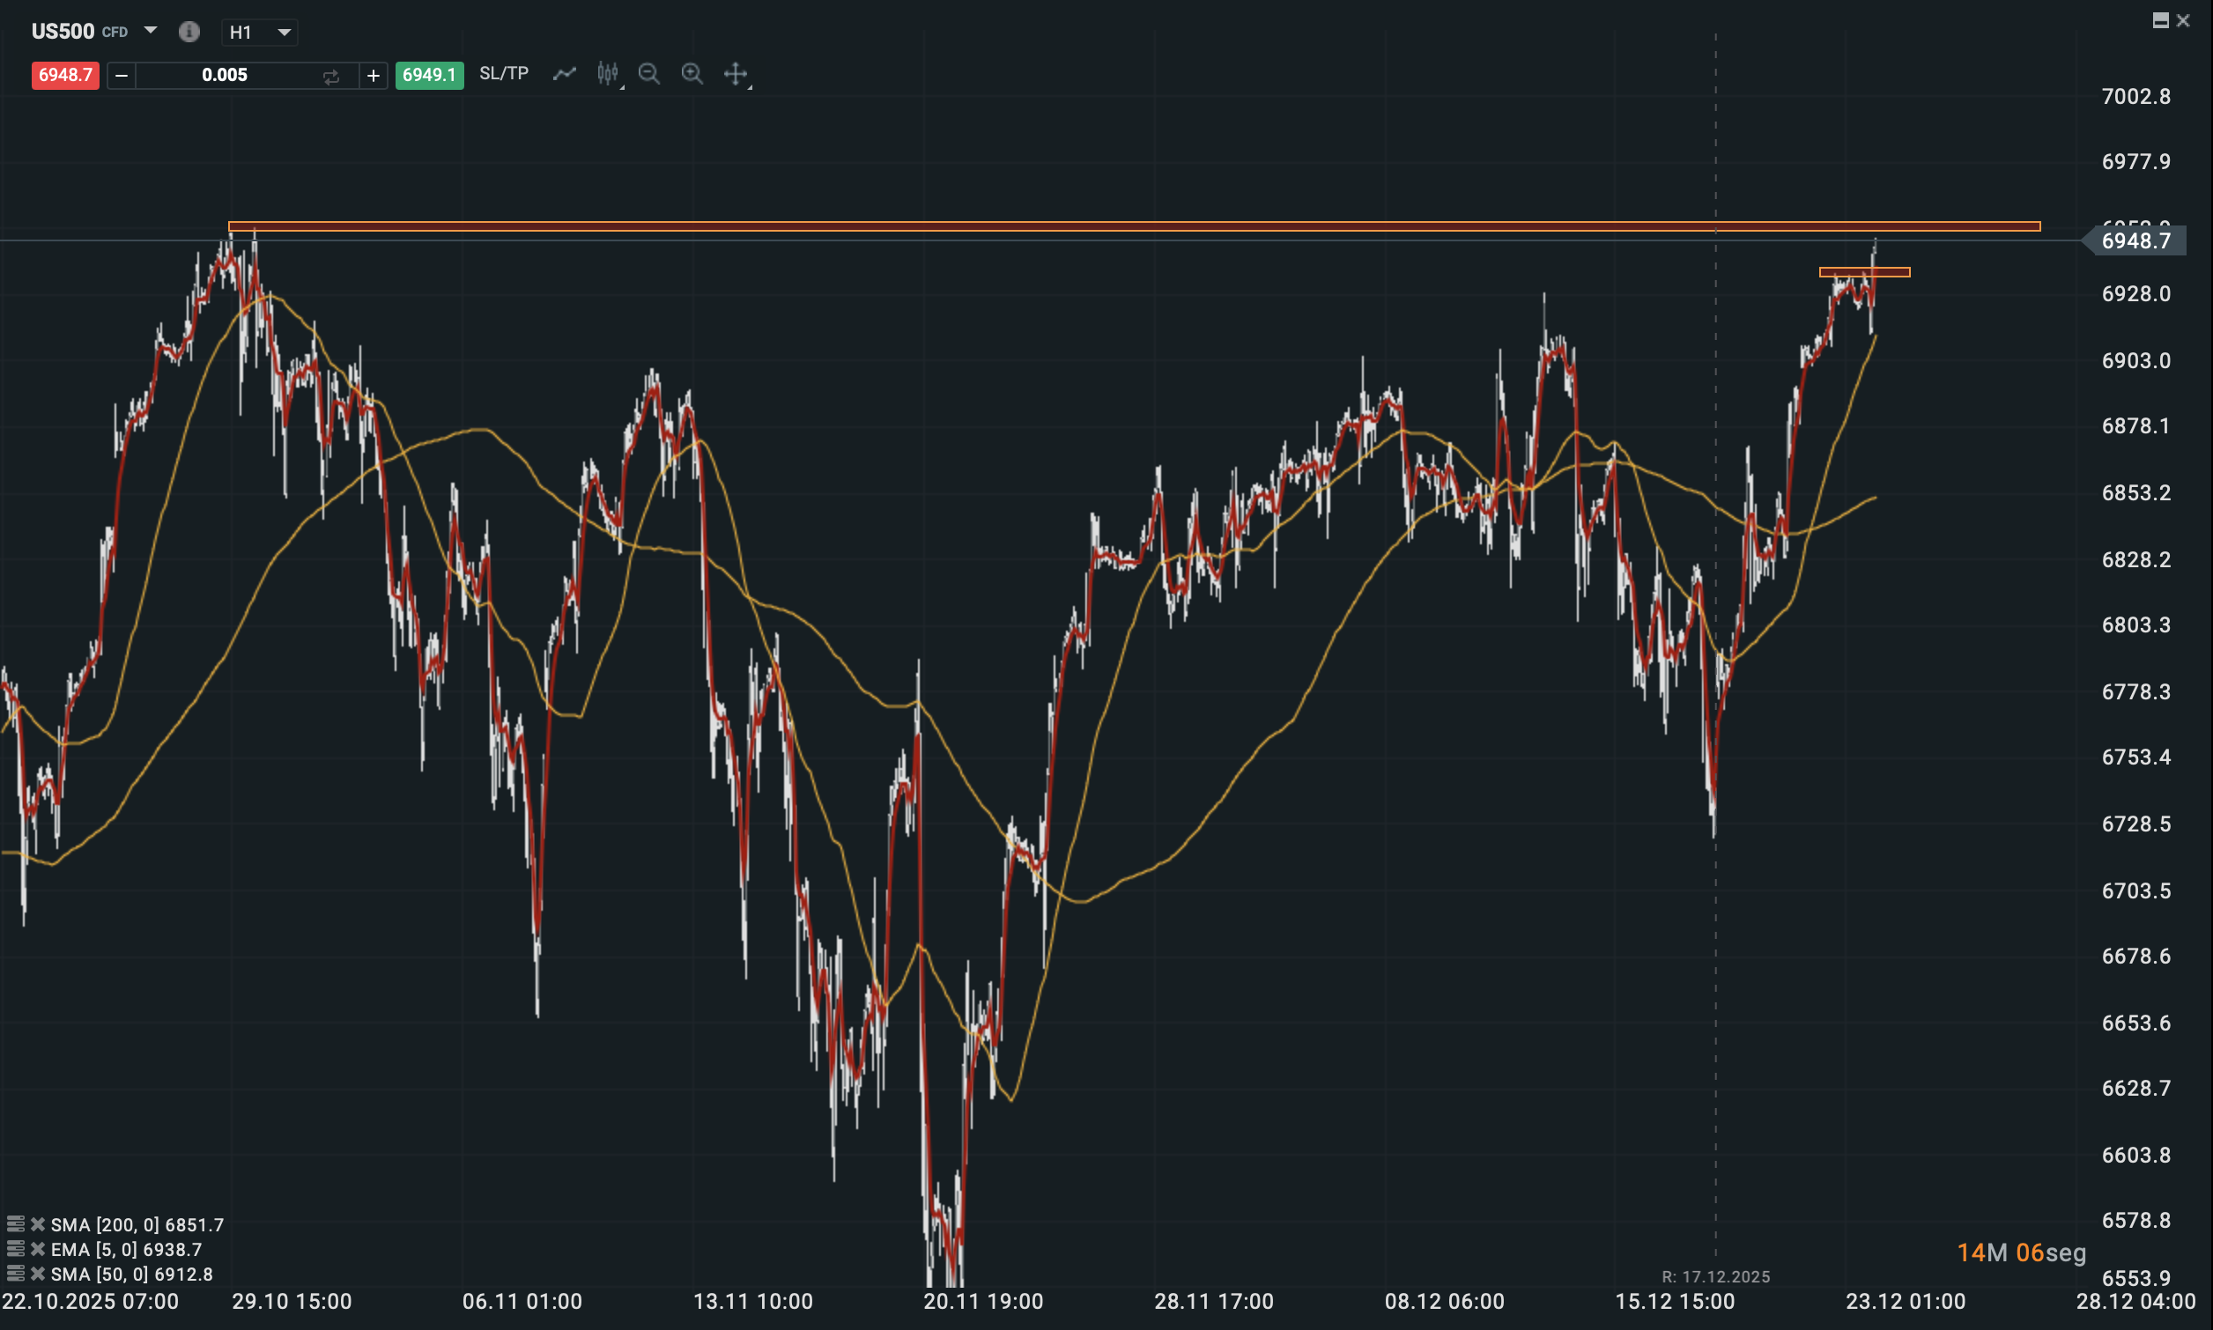Click the 0.005 volume input field
Viewport: 2213px width, 1330px height.
pyautogui.click(x=224, y=76)
